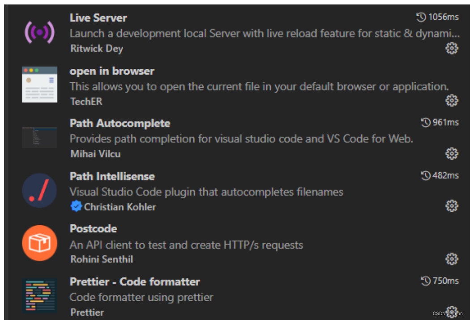The height and width of the screenshot is (320, 470).
Task: Select the Prettier - Code formatter title
Action: [x=135, y=282]
